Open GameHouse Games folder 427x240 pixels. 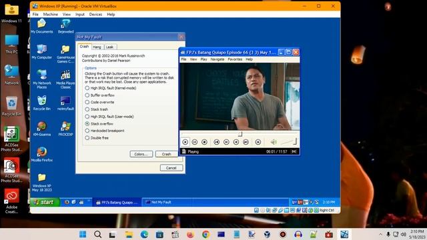click(65, 54)
